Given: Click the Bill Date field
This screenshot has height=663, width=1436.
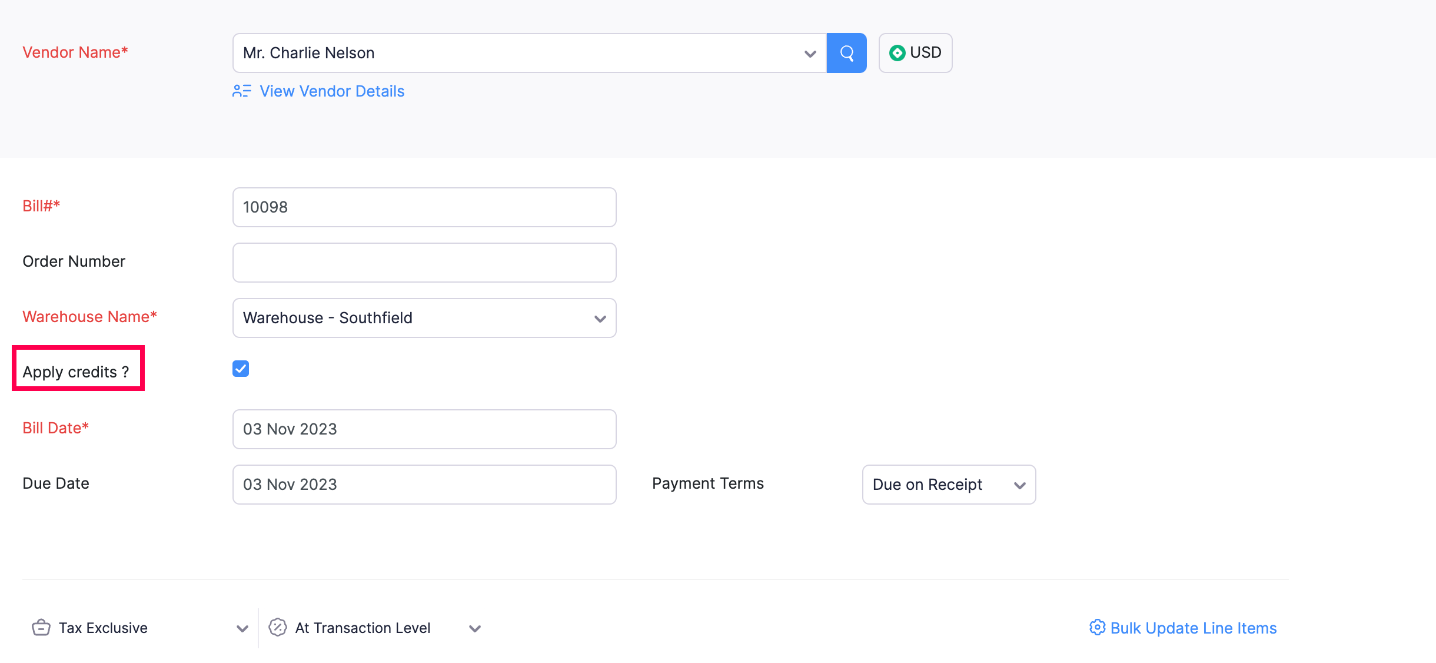Looking at the screenshot, I should click(x=424, y=429).
